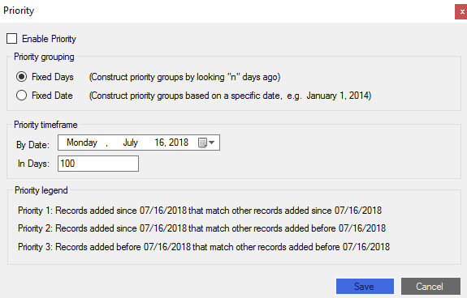Click the 'Enable Priority' label text
The width and height of the screenshot is (467, 298).
click(50, 39)
